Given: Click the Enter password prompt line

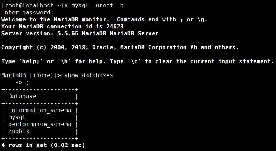Looking at the screenshot, I should 27,13.
